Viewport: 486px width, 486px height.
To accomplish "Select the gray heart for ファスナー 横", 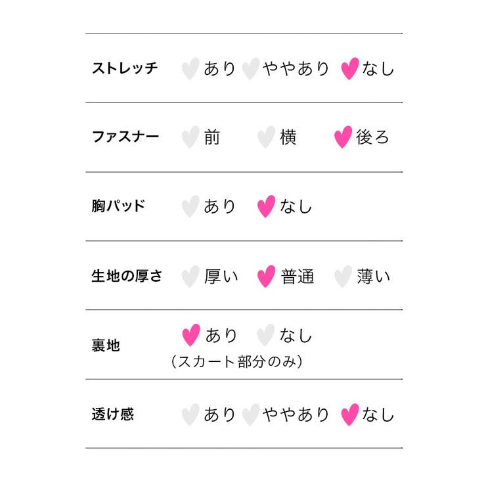I will [x=265, y=137].
